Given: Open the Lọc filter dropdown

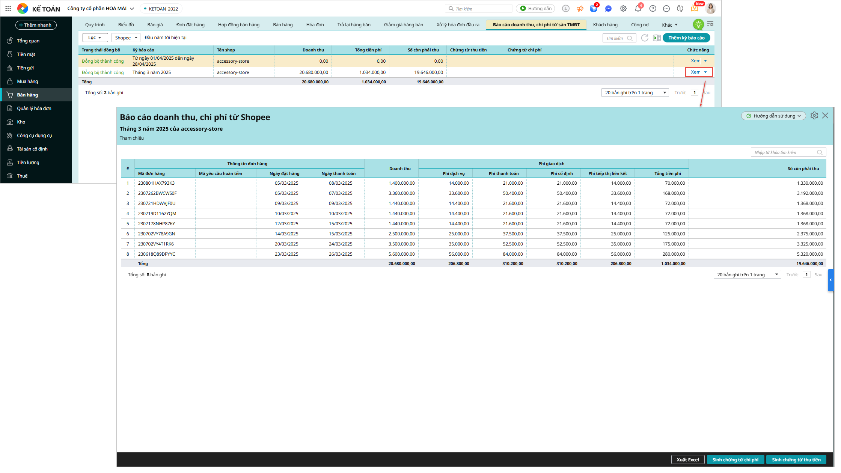Looking at the screenshot, I should (95, 38).
